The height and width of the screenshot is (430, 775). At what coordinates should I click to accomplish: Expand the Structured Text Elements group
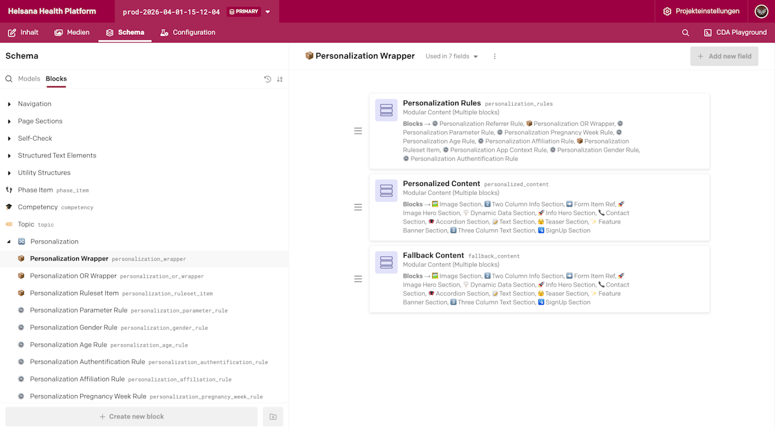click(x=9, y=156)
